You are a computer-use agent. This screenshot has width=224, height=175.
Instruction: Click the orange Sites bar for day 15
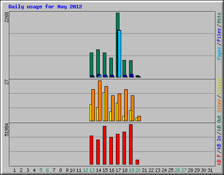106,104
